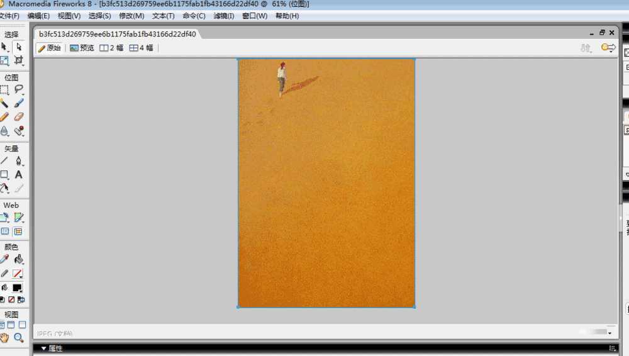Image resolution: width=629 pixels, height=356 pixels.
Task: Select the Lasso tool
Action: point(19,90)
